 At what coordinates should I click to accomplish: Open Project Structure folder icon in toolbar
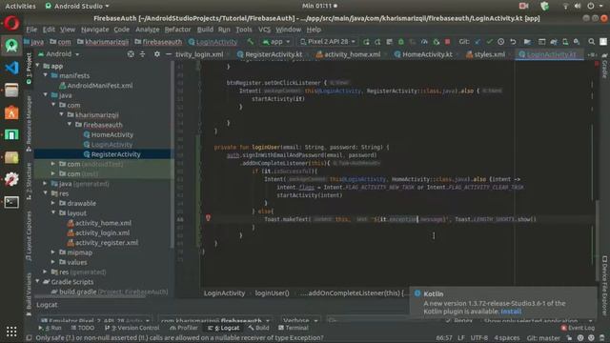point(527,42)
